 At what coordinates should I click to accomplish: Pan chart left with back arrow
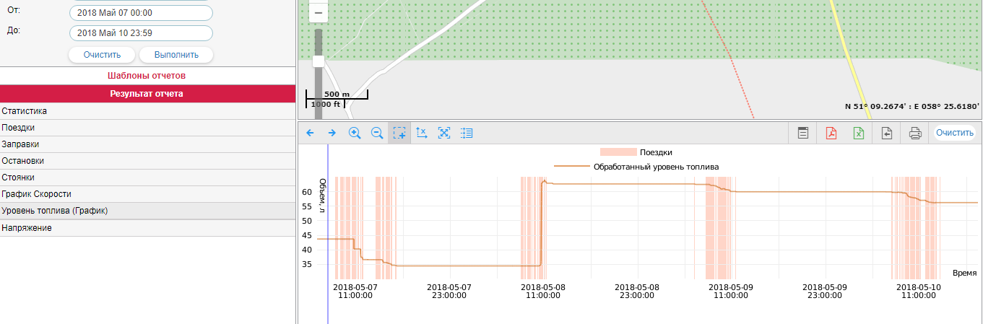[310, 133]
